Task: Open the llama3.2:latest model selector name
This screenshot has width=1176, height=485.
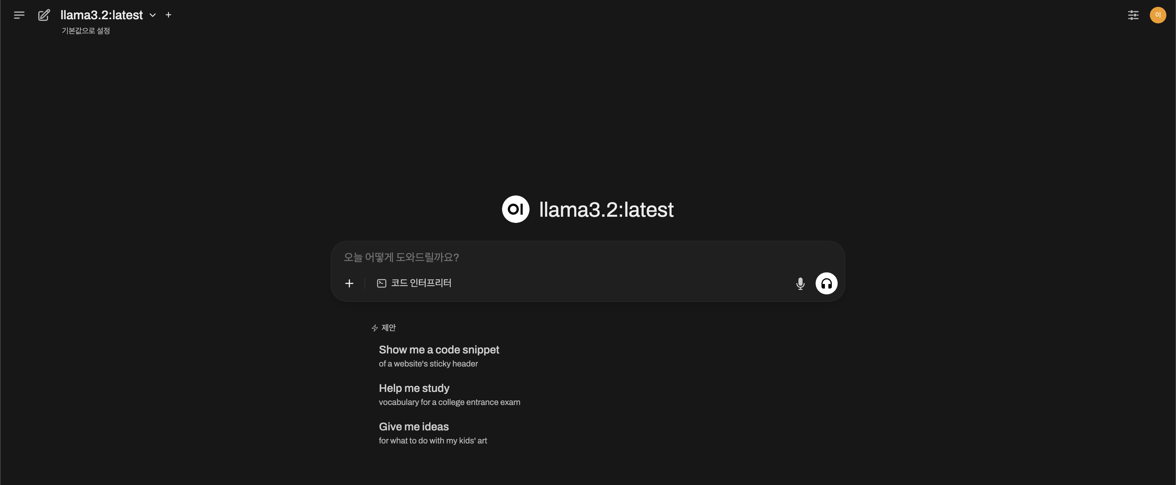Action: pos(101,15)
